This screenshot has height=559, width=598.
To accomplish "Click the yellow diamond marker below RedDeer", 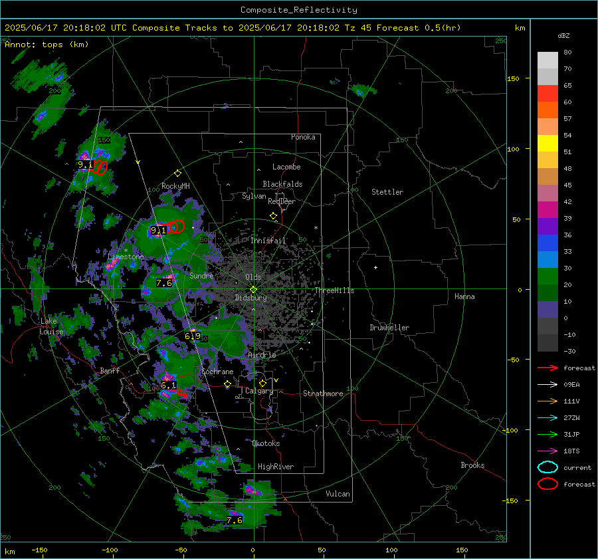I will 273,216.
